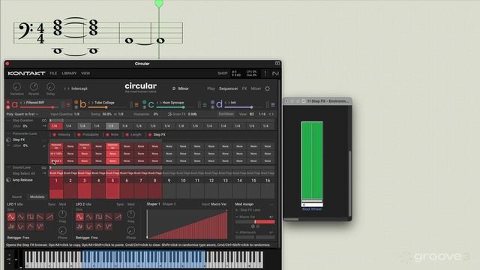Click the Kontakt NI logo icon
Viewport: 480px width, 270px height.
[275, 73]
